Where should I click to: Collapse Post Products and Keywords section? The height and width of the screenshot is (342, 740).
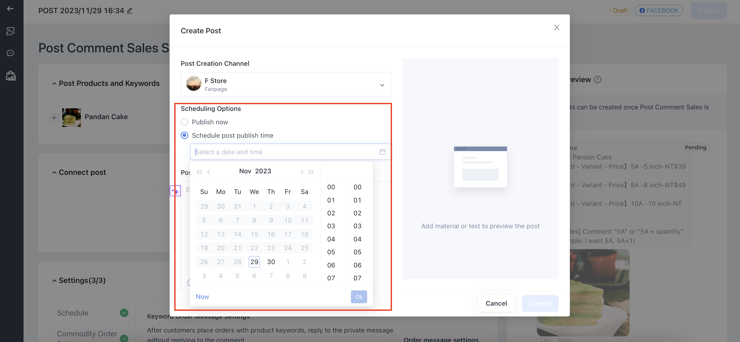(54, 83)
